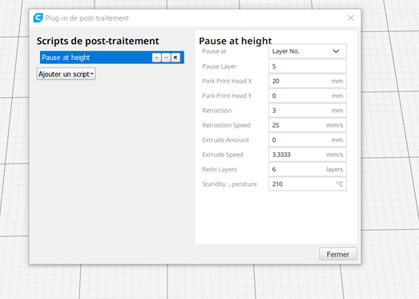The height and width of the screenshot is (299, 419).
Task: Click the Pause at height settings heading
Action: pyautogui.click(x=236, y=41)
